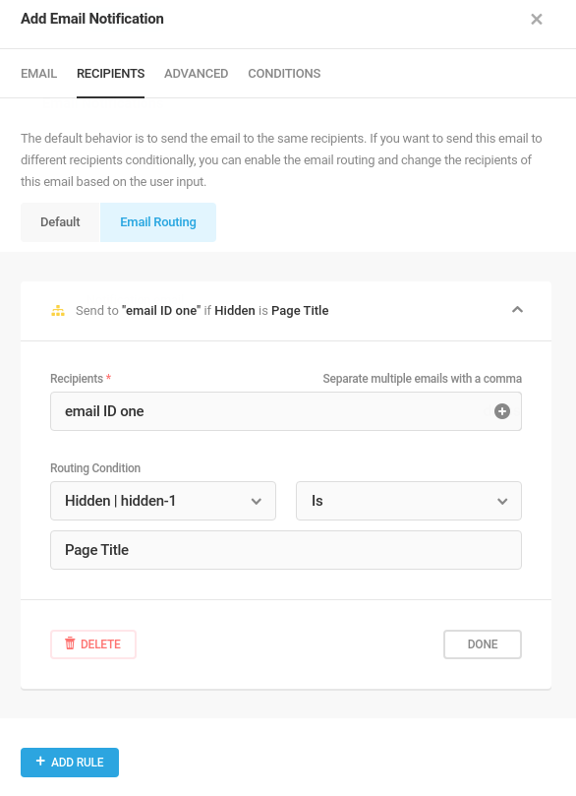Screen dimensions: 576x796
Task: Open the Conditions tab
Action: tap(284, 74)
